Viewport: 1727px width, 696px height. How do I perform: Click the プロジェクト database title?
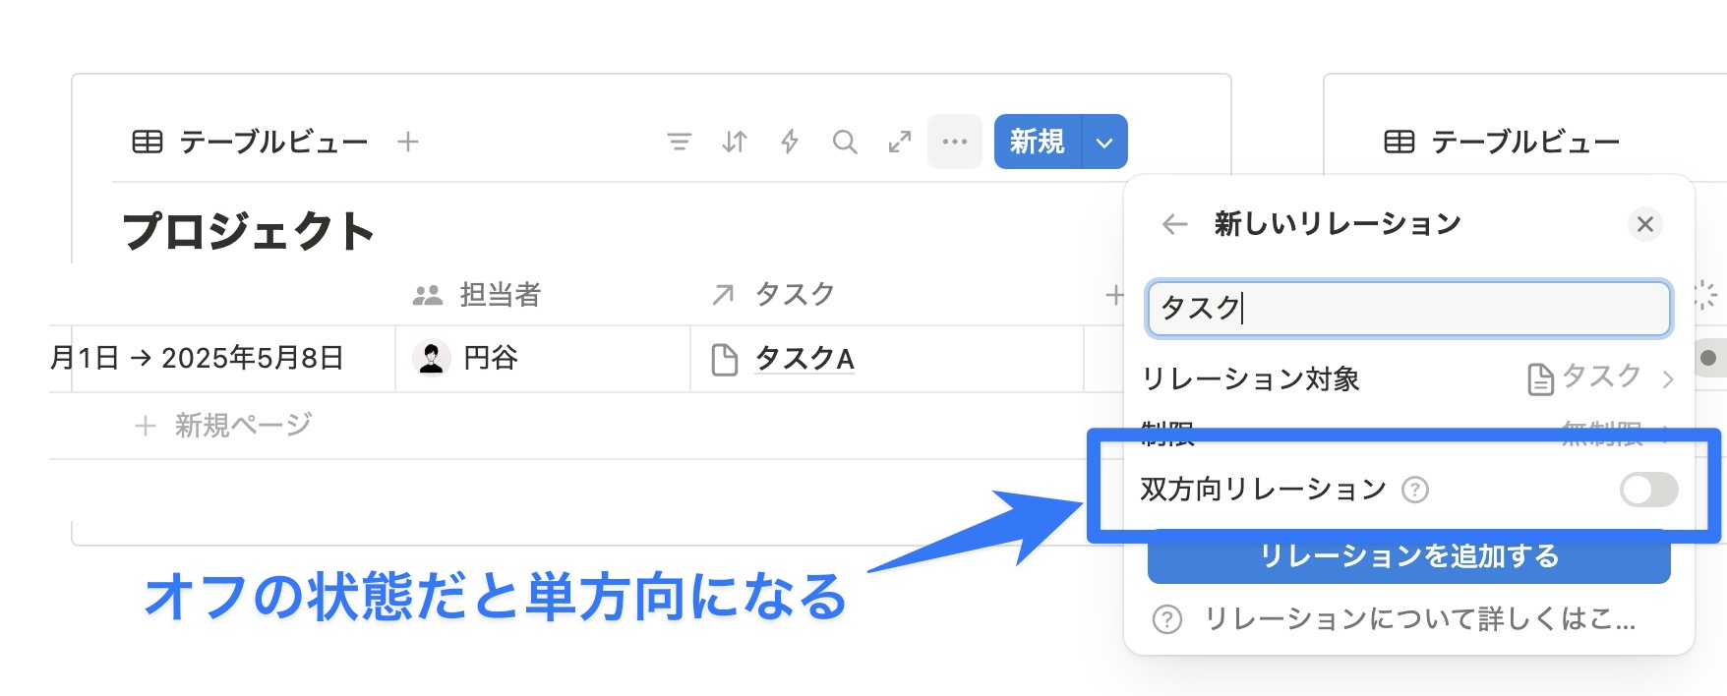point(249,232)
